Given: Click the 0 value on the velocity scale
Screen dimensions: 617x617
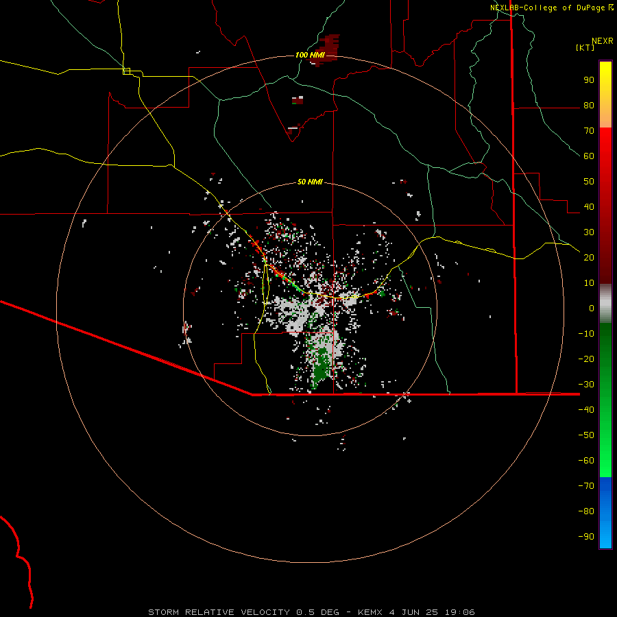Looking at the screenshot, I should point(592,308).
